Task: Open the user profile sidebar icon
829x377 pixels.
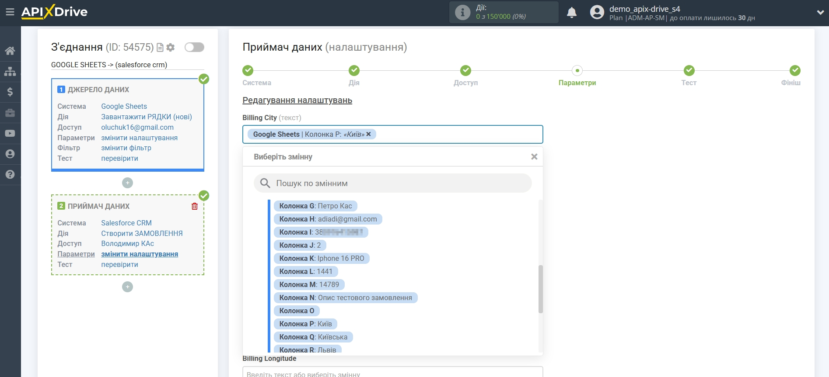Action: [x=10, y=154]
